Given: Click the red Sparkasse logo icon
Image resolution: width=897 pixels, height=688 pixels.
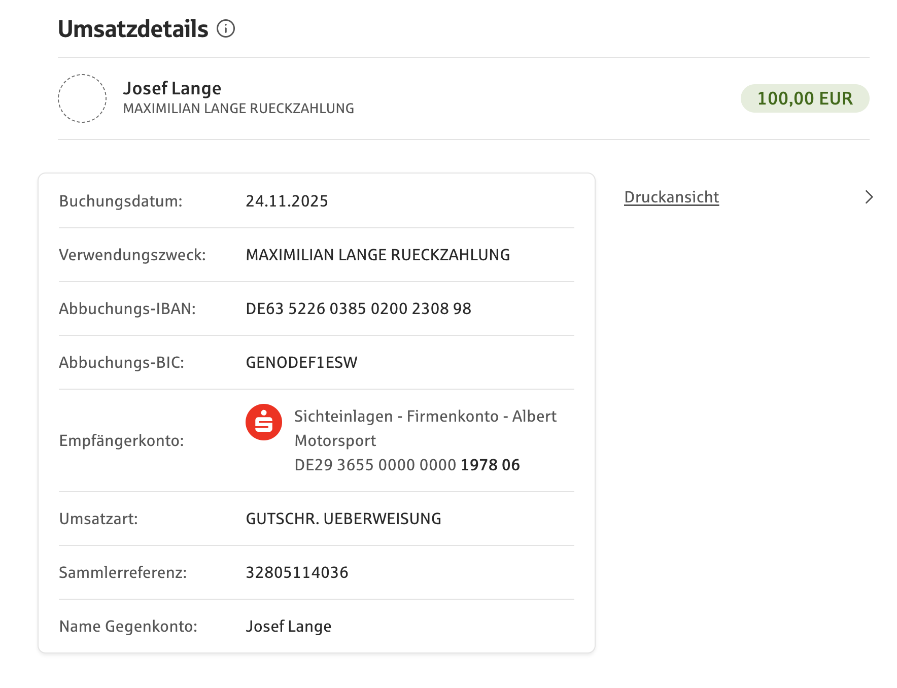Looking at the screenshot, I should [x=264, y=422].
